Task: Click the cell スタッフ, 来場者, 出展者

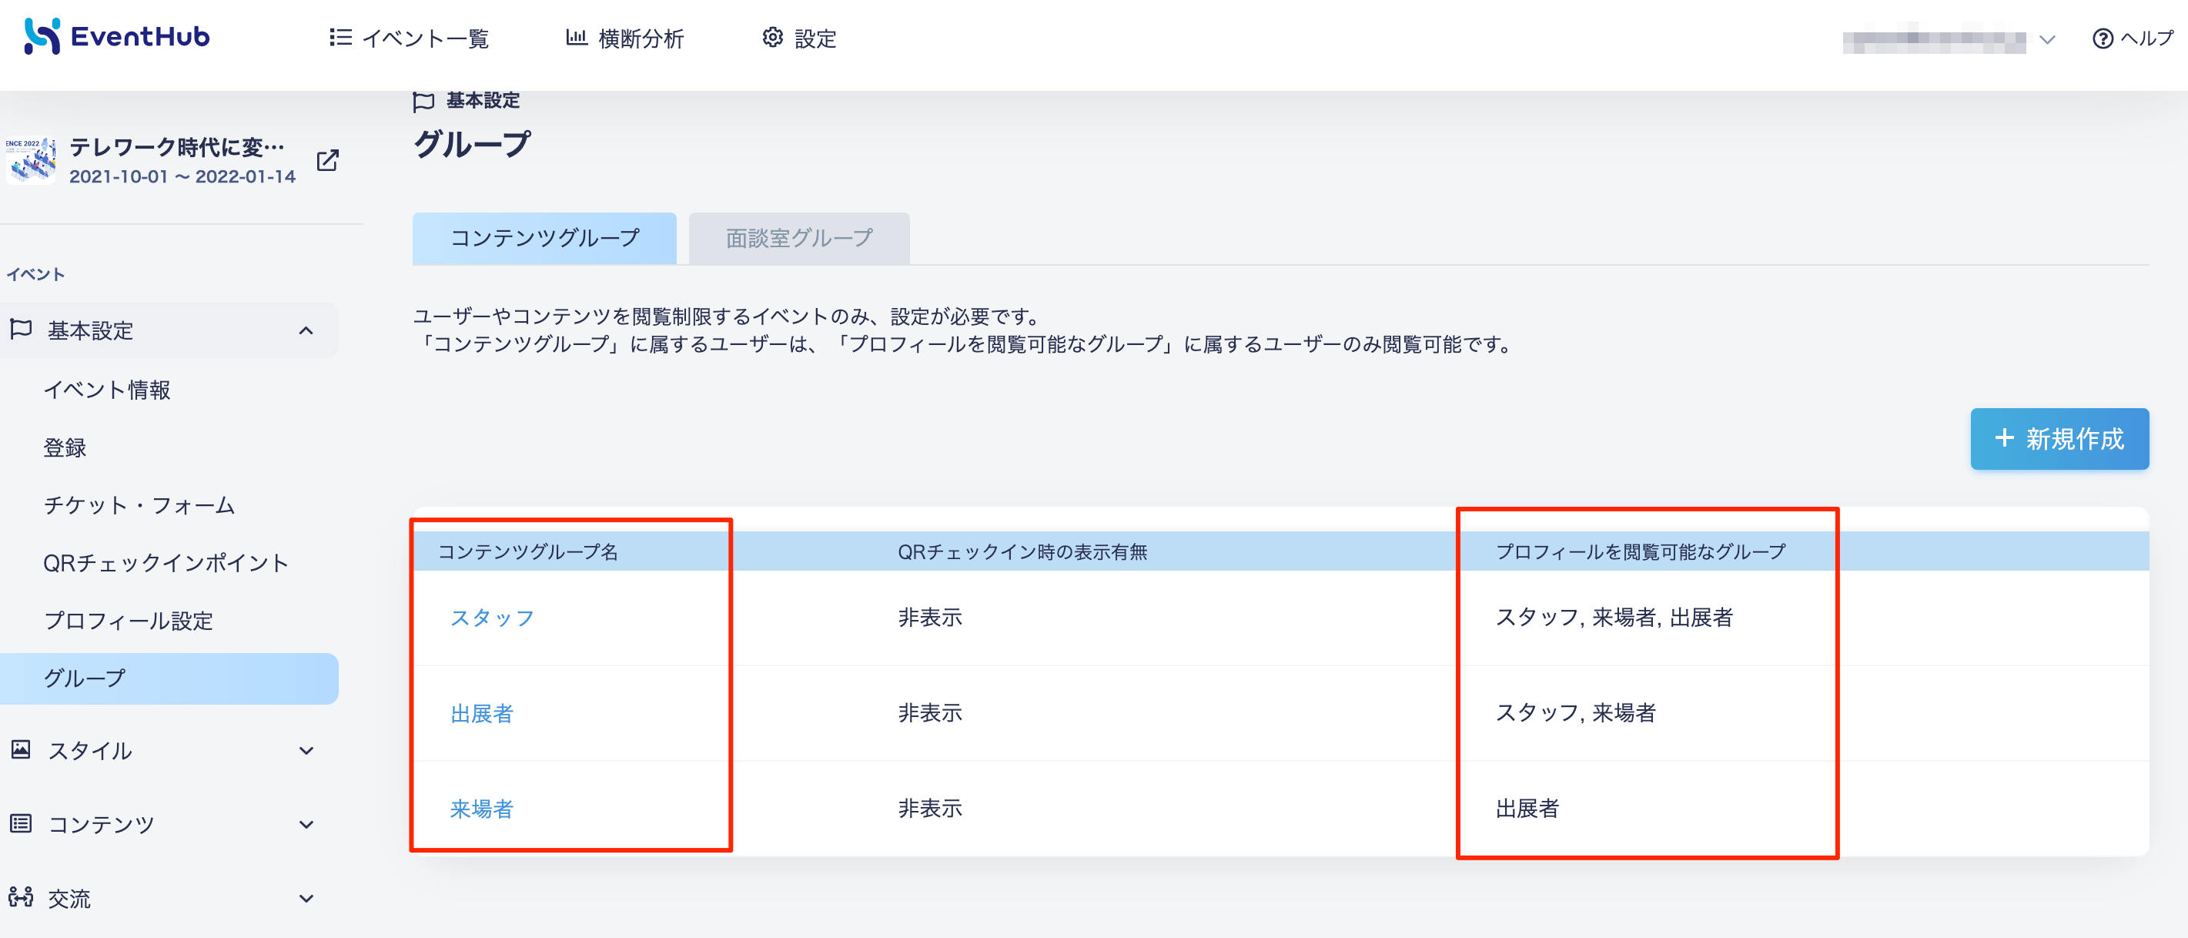Action: (x=1614, y=618)
